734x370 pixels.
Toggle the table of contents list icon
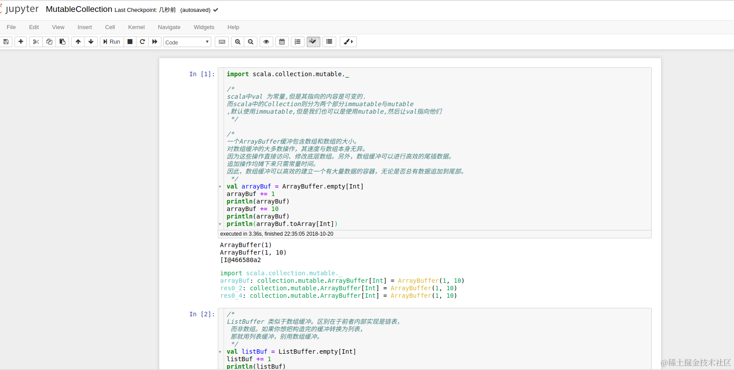point(329,42)
